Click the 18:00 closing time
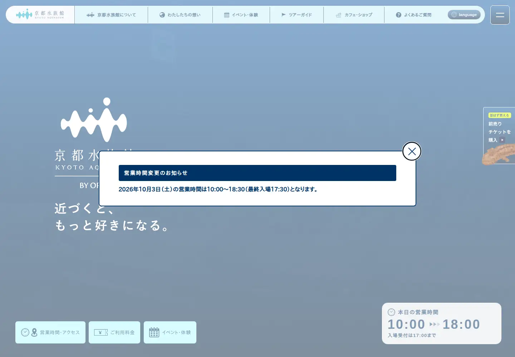 [x=461, y=324]
